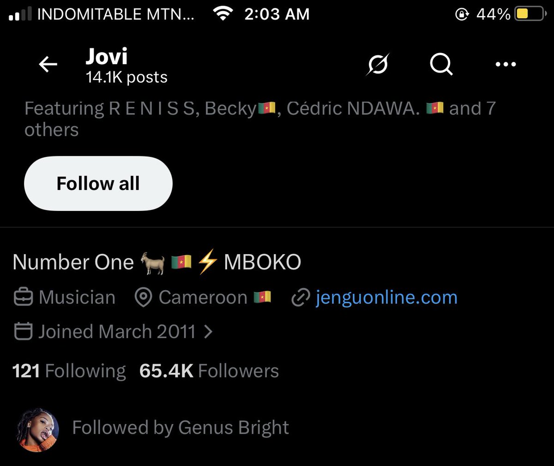Open the Musician professional category label
The width and height of the screenshot is (554, 466).
[77, 298]
